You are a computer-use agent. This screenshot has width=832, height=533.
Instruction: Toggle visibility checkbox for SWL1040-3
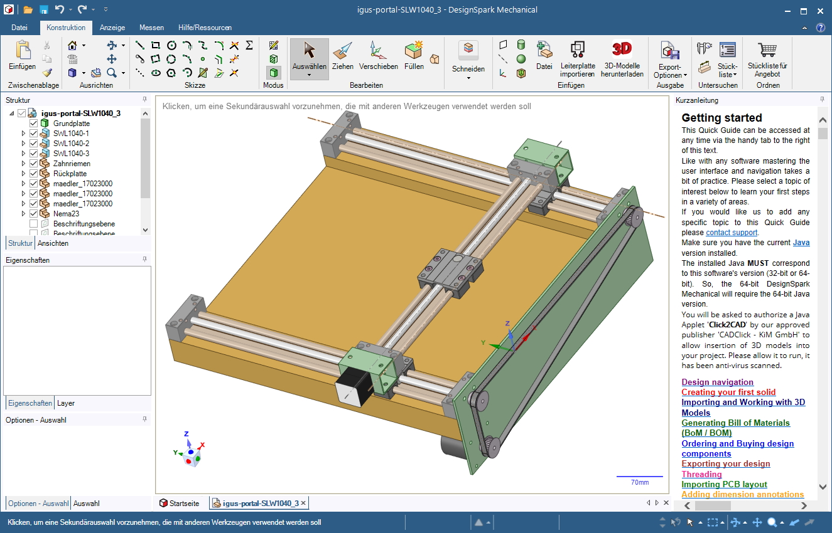click(34, 154)
